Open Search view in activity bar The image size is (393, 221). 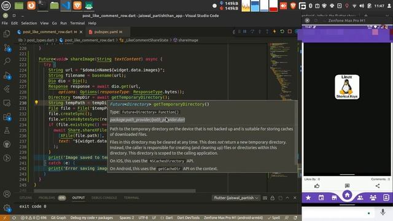click(7, 61)
